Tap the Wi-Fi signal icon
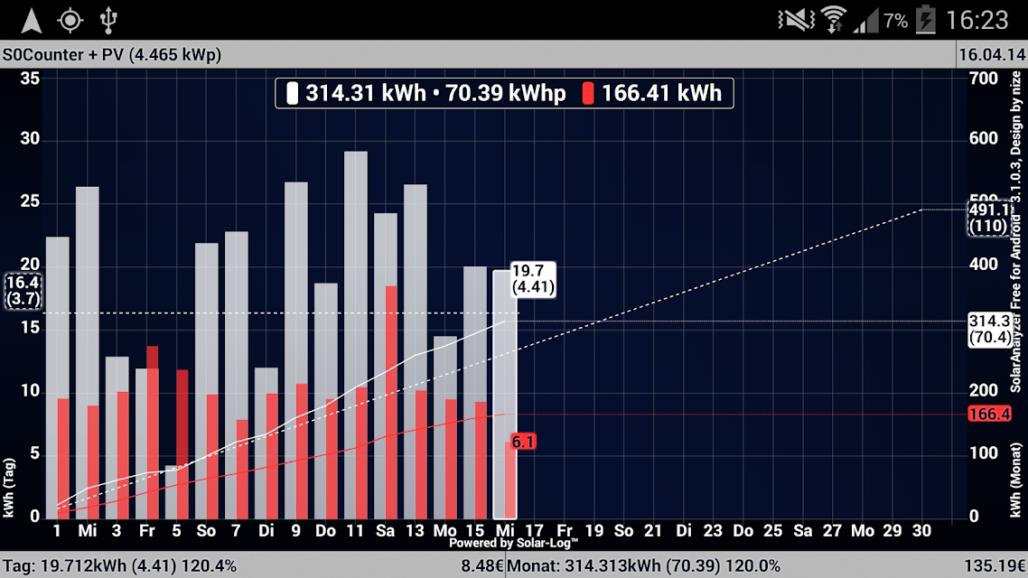This screenshot has height=578, width=1028. tap(834, 20)
